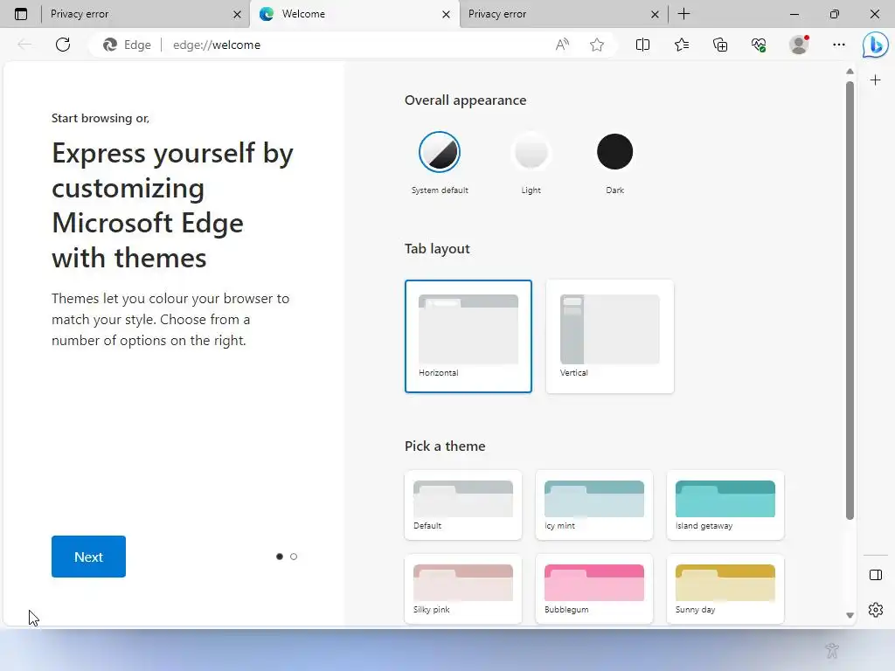Viewport: 895px width, 671px height.
Task: Click the browser back arrow
Action: pos(24,45)
